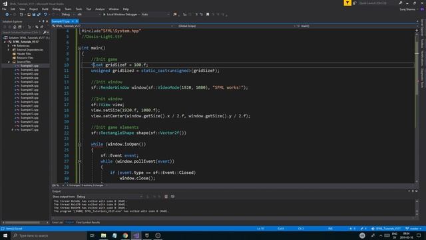Click the Solution Explorer Home icon
This screenshot has height=240, width=426.
(x=15, y=27)
